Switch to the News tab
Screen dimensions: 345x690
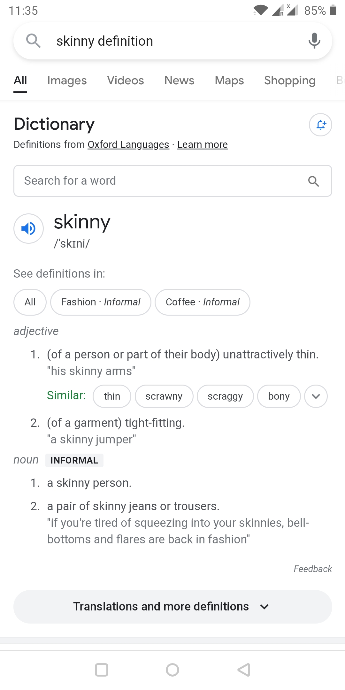(x=179, y=80)
